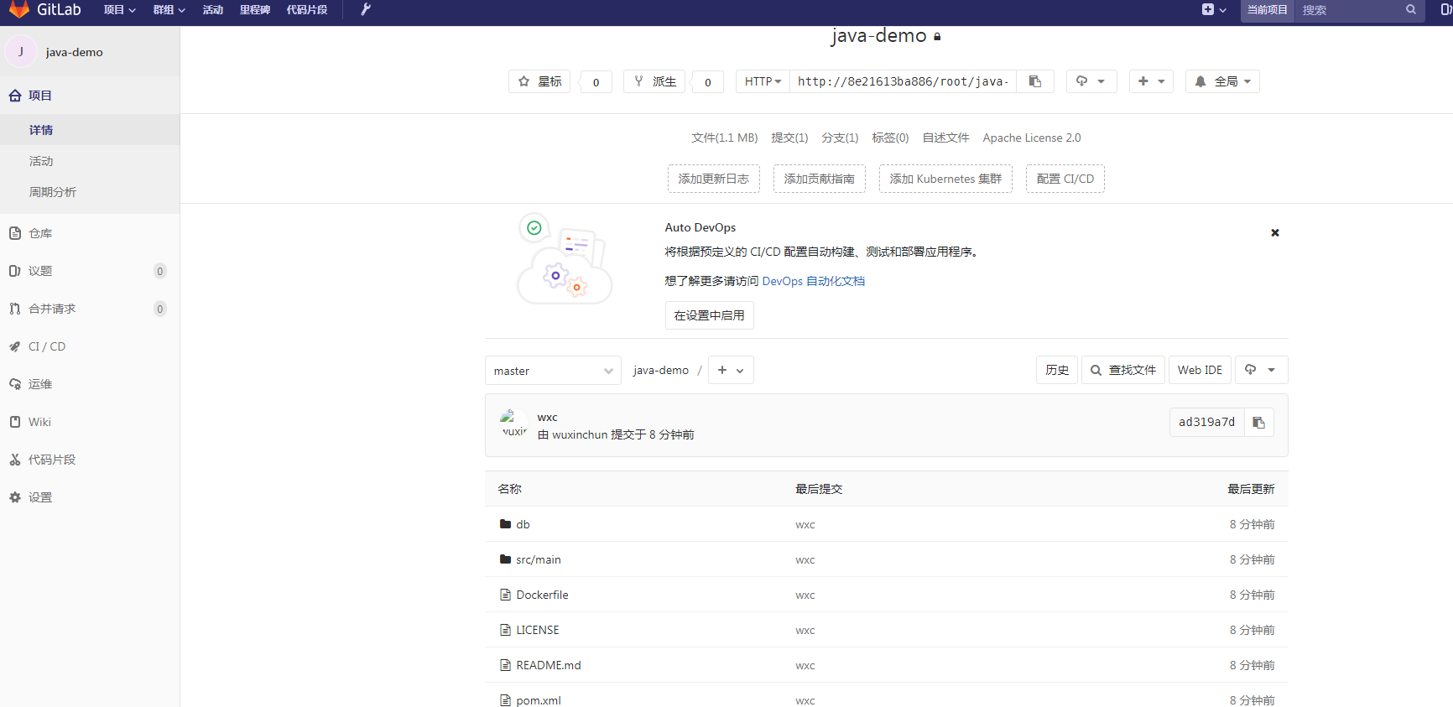The image size is (1453, 707).
Task: Fork the project with the 派生 button
Action: pos(654,81)
